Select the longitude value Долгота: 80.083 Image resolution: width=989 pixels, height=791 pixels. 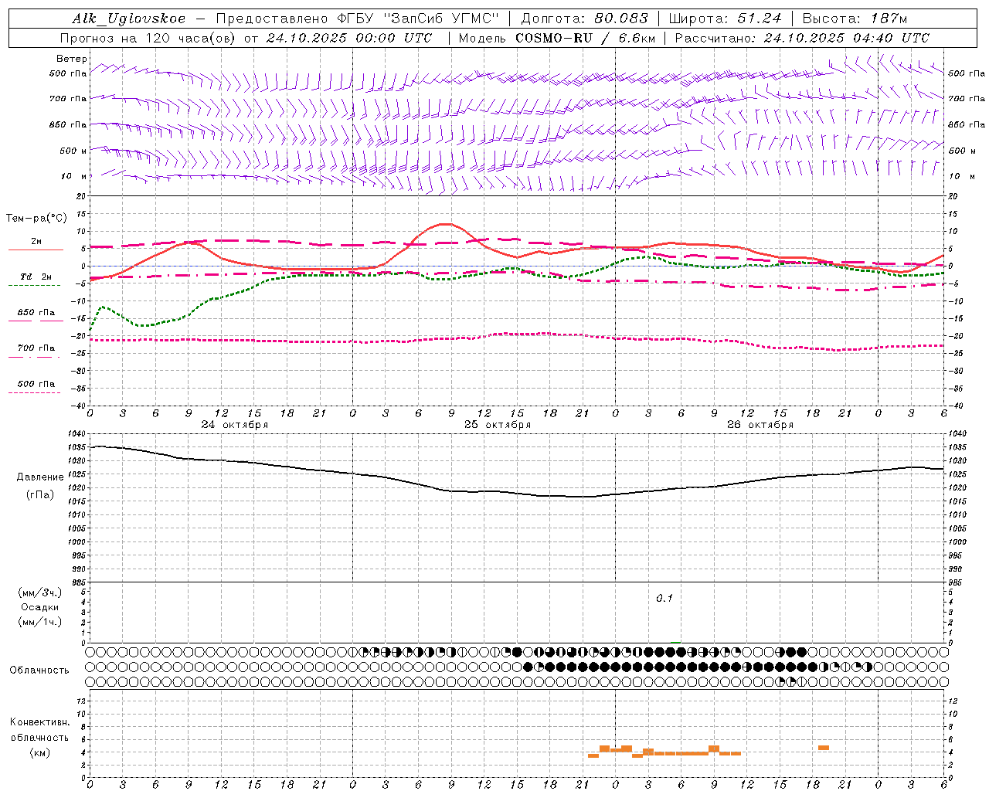(585, 19)
